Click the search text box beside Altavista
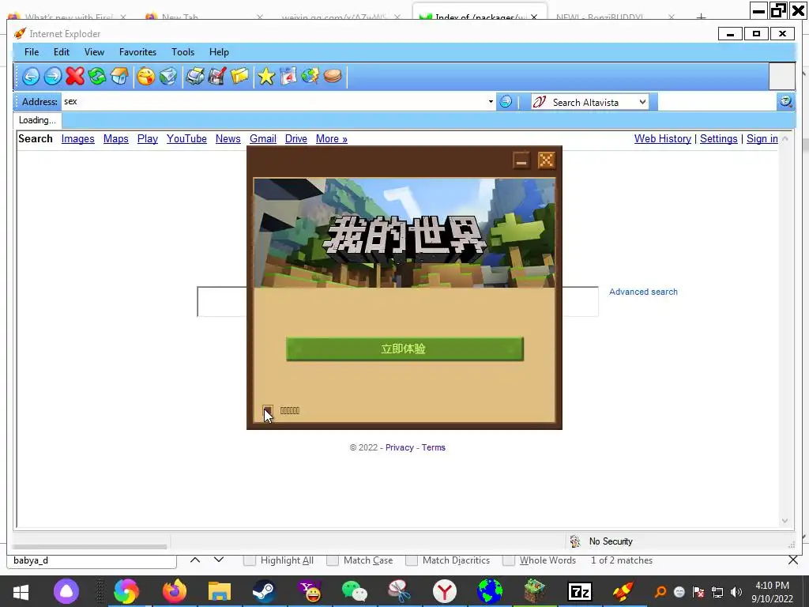Viewport: 809px width, 607px height. pos(717,102)
